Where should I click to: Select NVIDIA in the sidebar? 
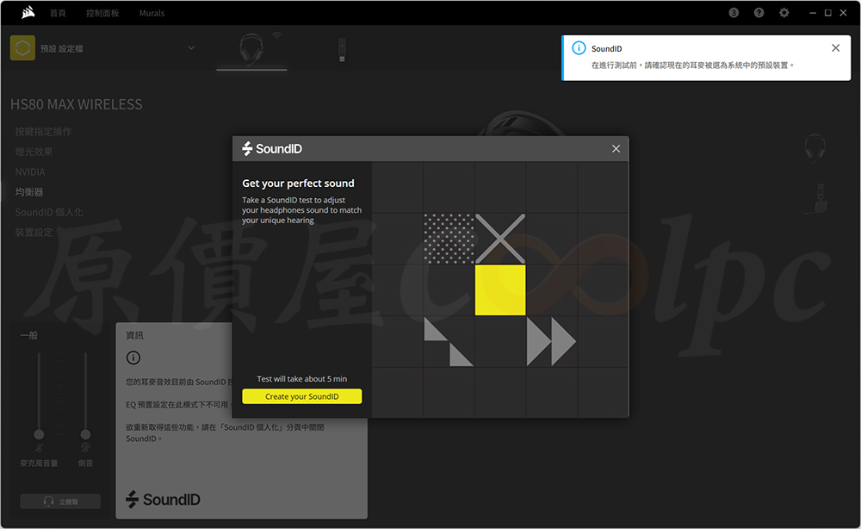click(30, 172)
